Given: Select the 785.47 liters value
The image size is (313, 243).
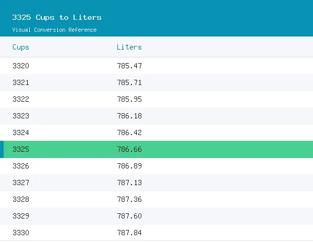Looking at the screenshot, I should (x=129, y=66).
